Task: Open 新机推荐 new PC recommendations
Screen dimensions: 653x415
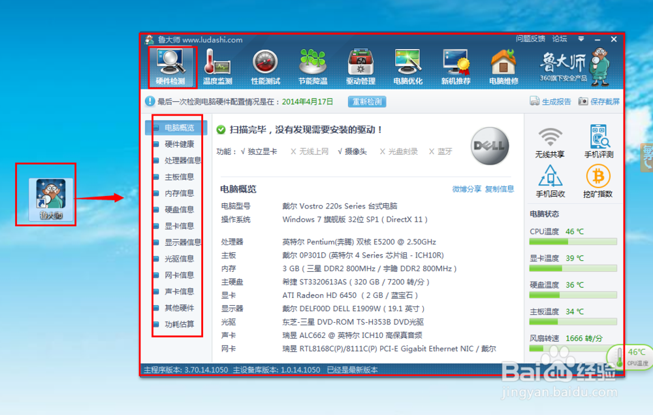Action: click(456, 67)
